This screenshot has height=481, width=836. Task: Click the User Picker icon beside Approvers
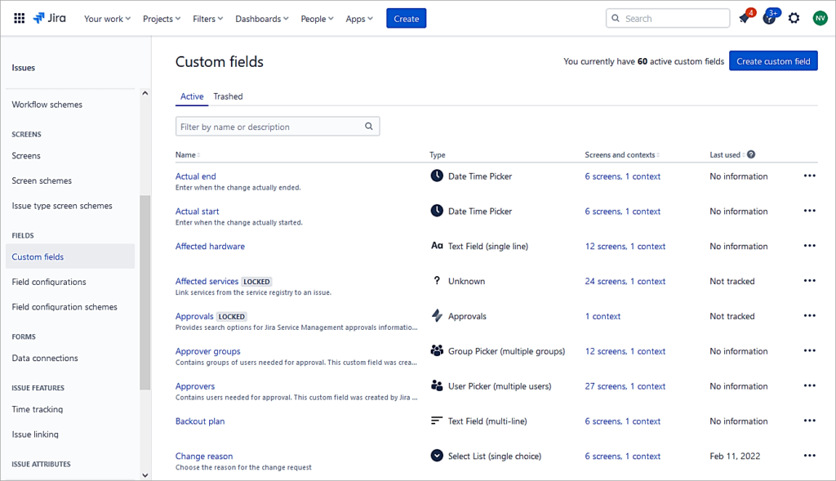(436, 385)
